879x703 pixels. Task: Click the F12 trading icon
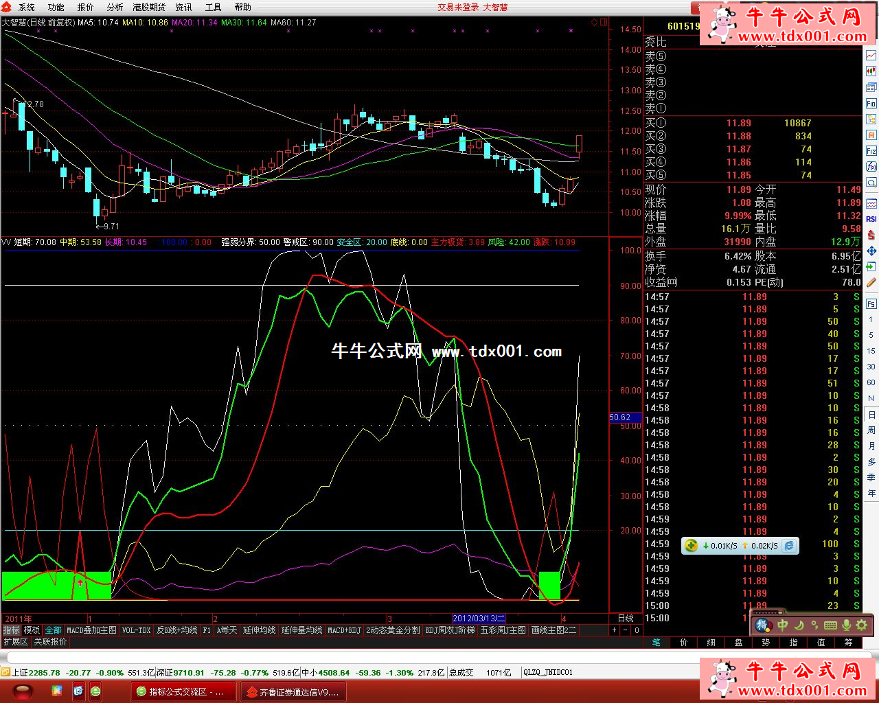(871, 151)
